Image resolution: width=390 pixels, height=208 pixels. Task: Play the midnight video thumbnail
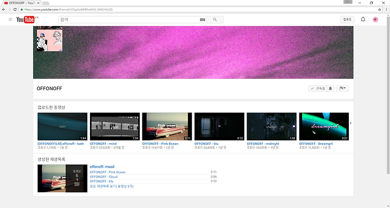[x=271, y=126]
